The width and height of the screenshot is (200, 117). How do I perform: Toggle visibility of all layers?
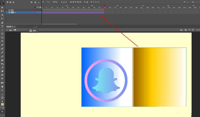pyautogui.click(x=37, y=7)
